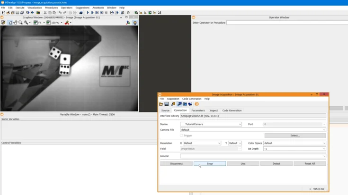348x195 pixels.
Task: Open the Code Generation tab
Action: 232,110
